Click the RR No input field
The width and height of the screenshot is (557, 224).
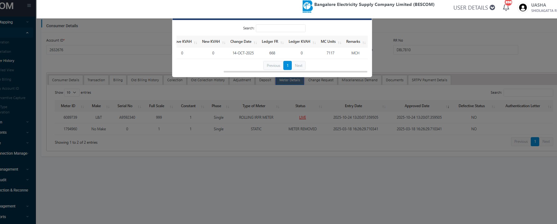(455, 50)
